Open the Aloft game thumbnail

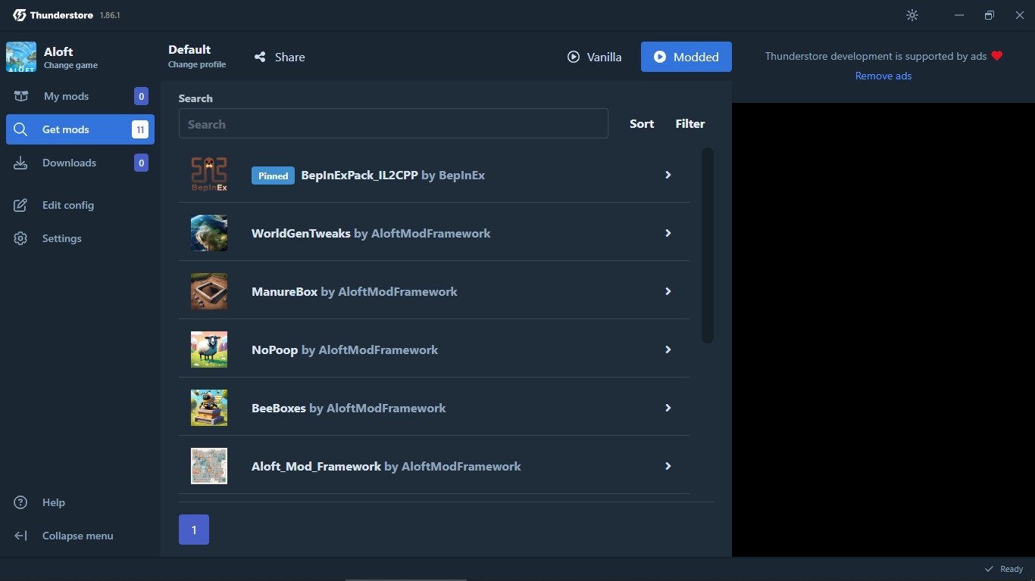pyautogui.click(x=21, y=57)
